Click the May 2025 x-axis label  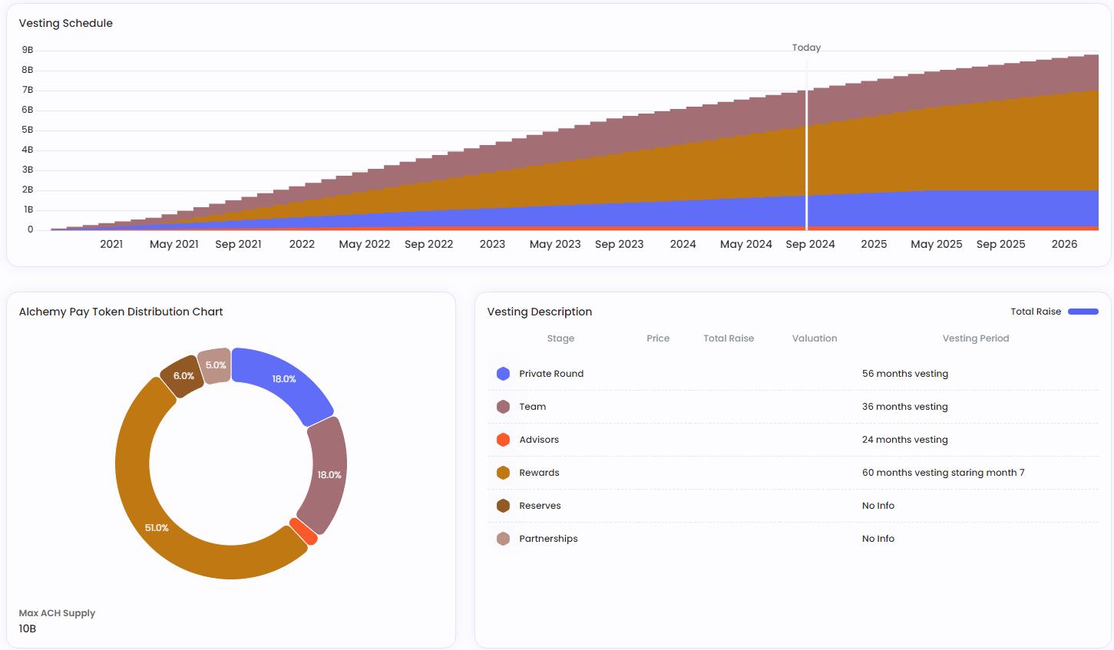(937, 244)
